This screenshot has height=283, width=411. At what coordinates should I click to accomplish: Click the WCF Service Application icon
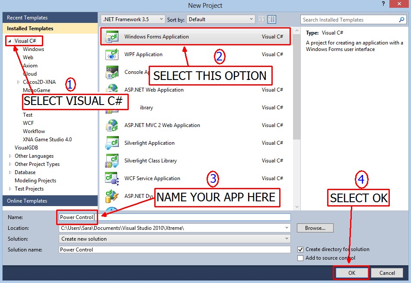click(112, 178)
